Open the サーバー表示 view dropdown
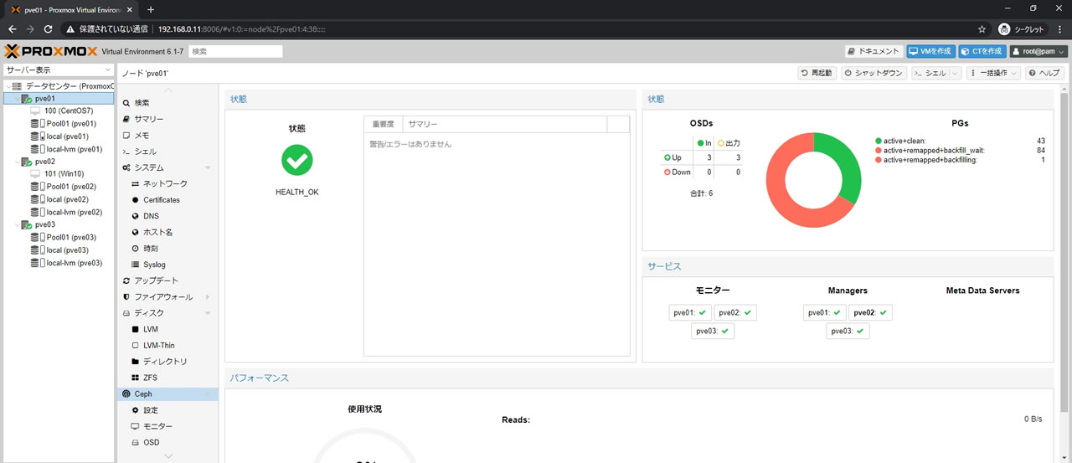Screen dimensions: 1072x463 (58, 70)
